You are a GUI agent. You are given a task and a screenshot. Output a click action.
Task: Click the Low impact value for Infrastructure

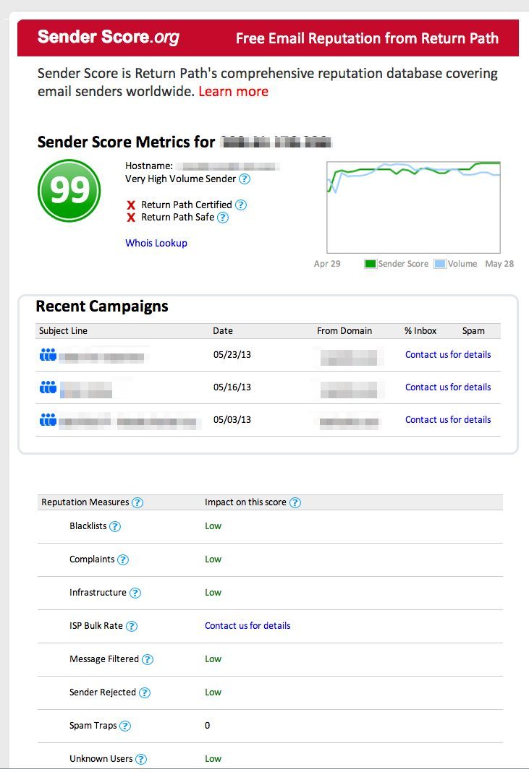[213, 592]
